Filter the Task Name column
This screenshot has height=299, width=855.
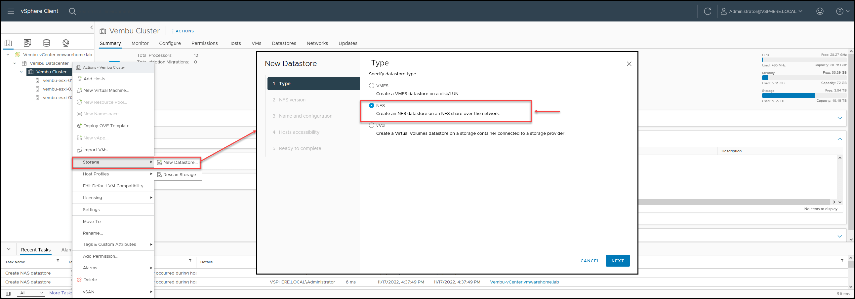tap(58, 261)
